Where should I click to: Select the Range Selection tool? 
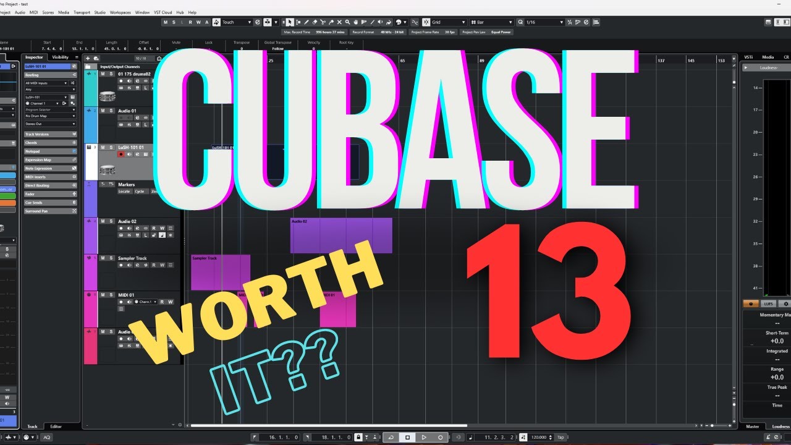tap(298, 22)
